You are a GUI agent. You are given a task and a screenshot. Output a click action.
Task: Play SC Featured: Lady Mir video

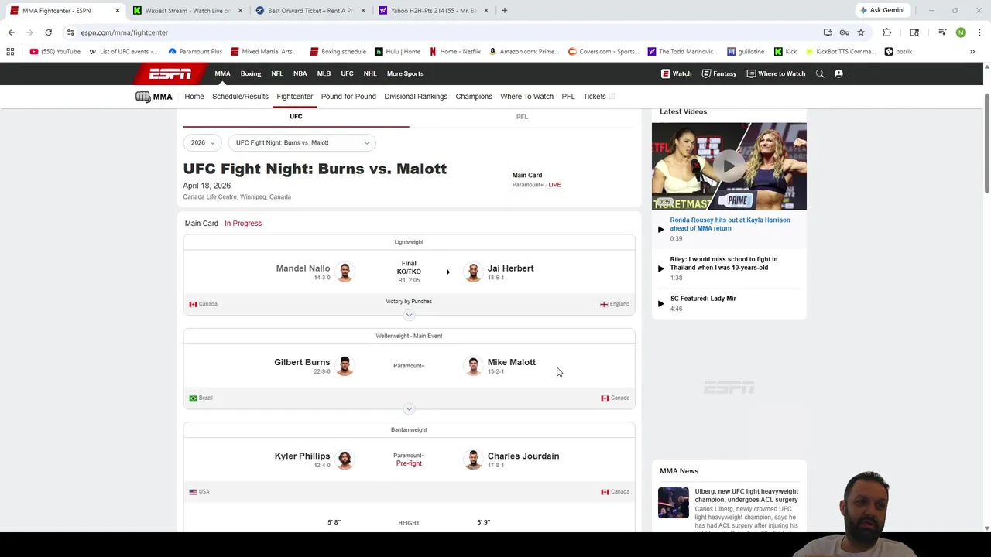coord(660,303)
